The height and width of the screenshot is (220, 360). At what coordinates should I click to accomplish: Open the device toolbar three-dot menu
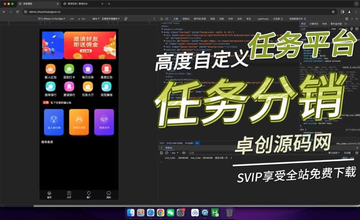click(154, 19)
